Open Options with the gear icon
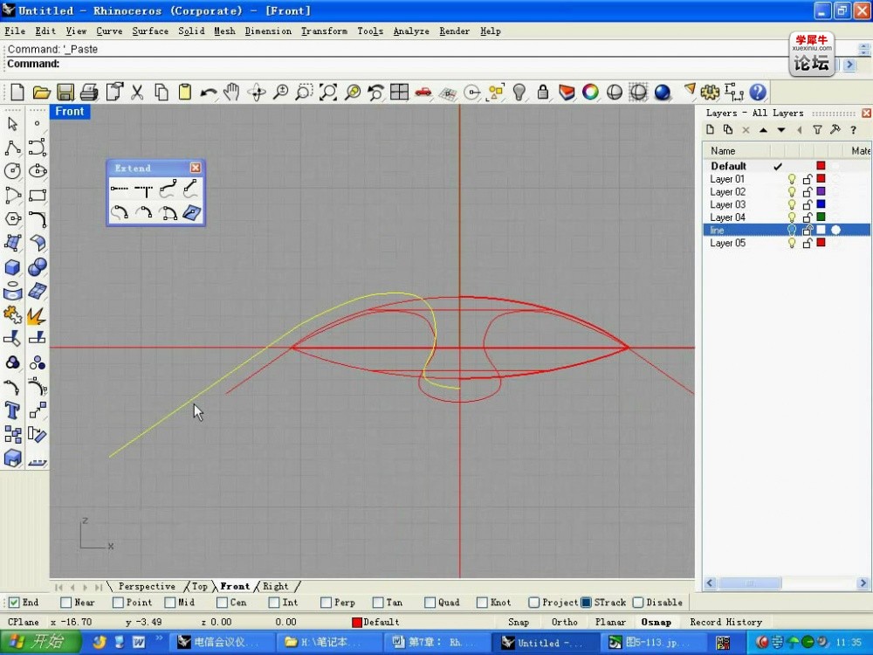This screenshot has width=873, height=655. tap(710, 92)
